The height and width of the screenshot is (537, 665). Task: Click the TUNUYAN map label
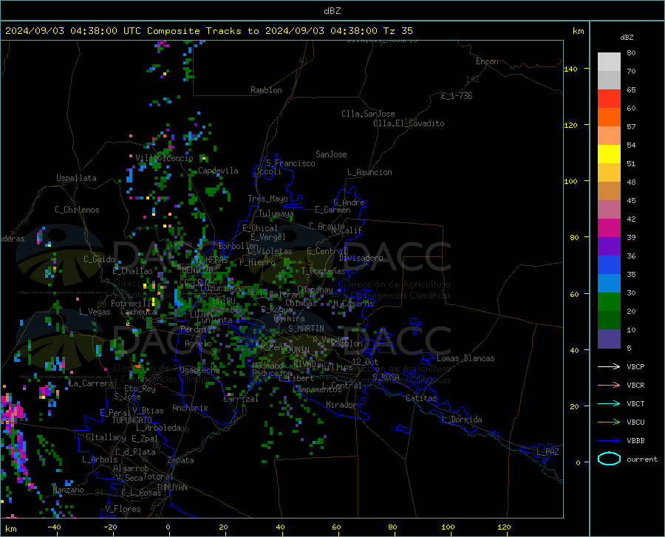pyautogui.click(x=171, y=488)
